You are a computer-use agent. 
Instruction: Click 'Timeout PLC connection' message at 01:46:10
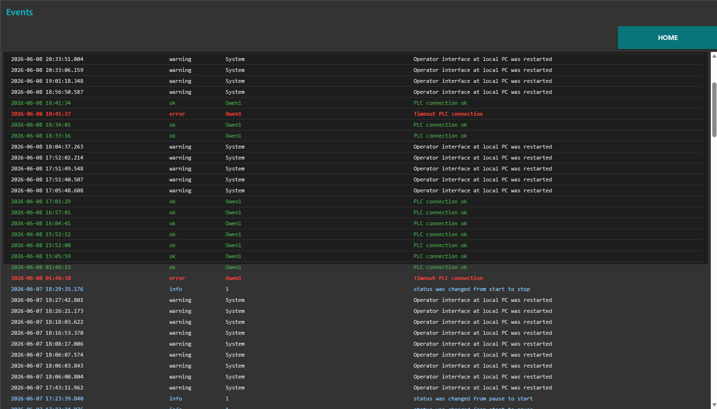[448, 278]
